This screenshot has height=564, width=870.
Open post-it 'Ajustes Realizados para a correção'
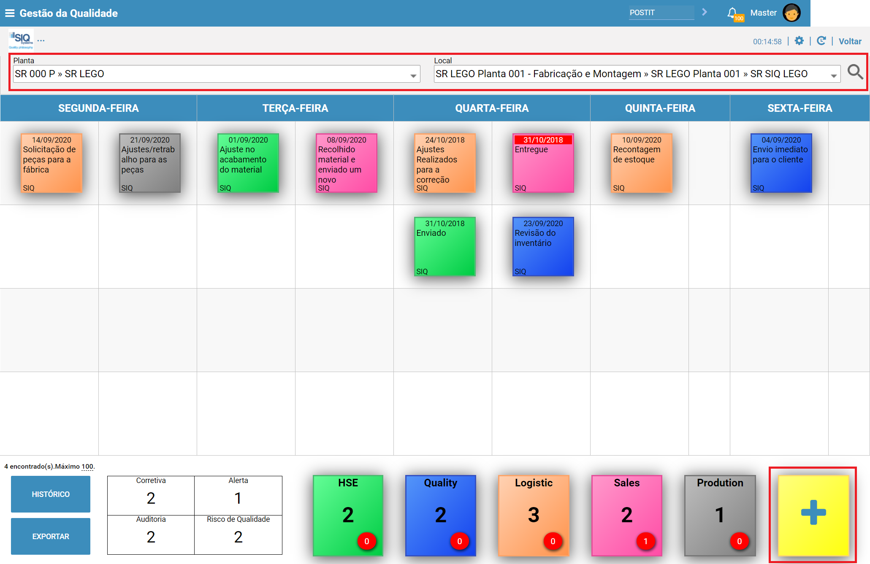445,163
